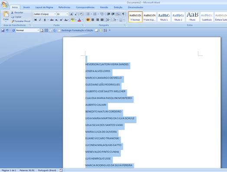Screen dimensions: 227x172
Task: Switch to Inserir tab
Action: pos(26,7)
